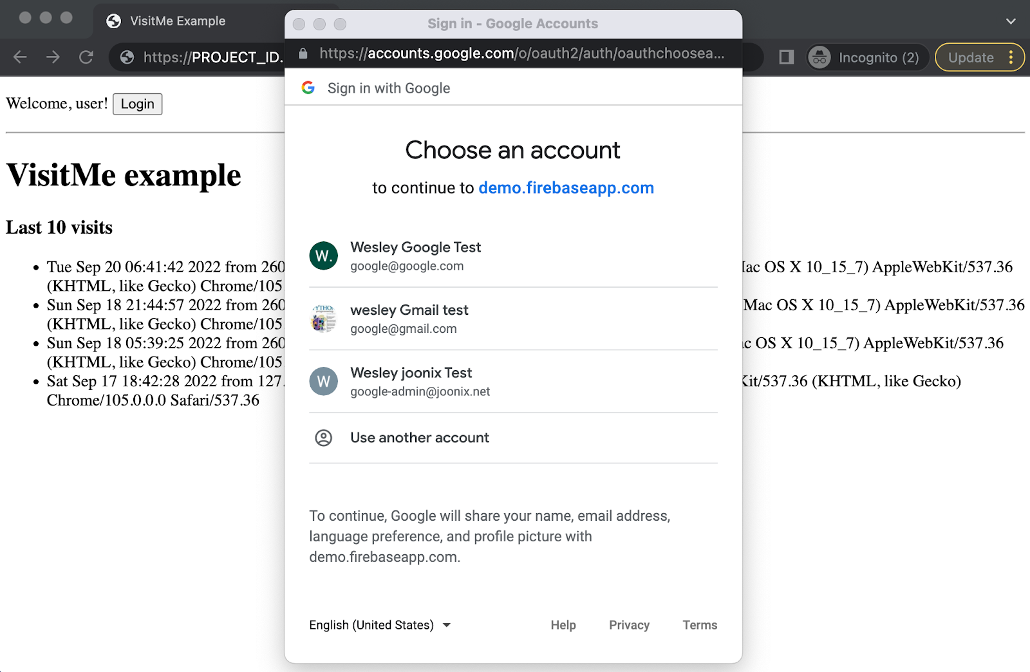Open the Incognito profile indicator
Screen dimensions: 1030x672
click(x=866, y=57)
